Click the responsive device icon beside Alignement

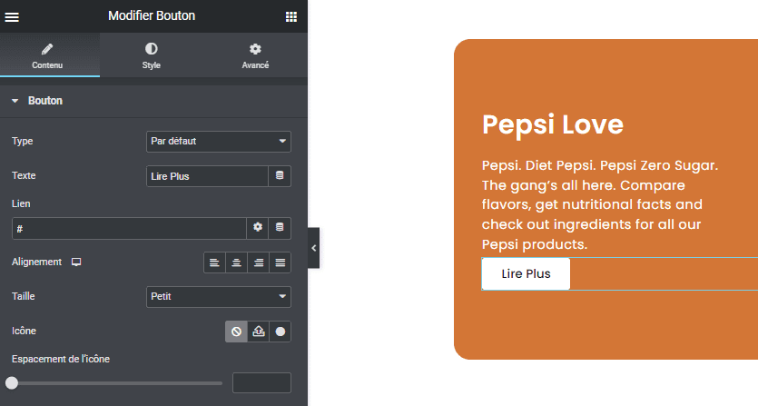[x=76, y=262]
